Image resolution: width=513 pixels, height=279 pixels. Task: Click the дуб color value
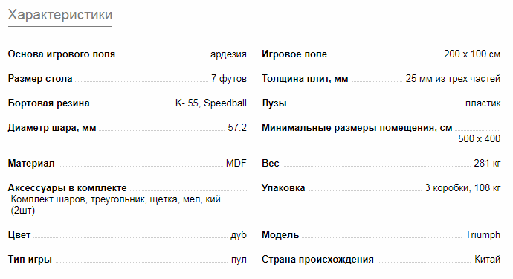click(x=239, y=235)
